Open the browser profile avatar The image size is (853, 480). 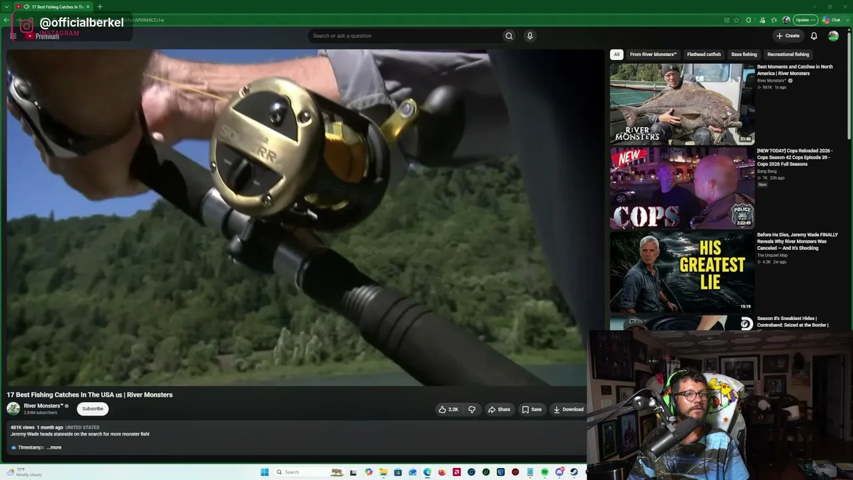(786, 20)
